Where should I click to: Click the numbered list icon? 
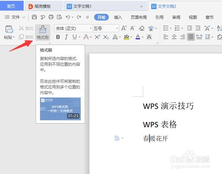(177, 28)
